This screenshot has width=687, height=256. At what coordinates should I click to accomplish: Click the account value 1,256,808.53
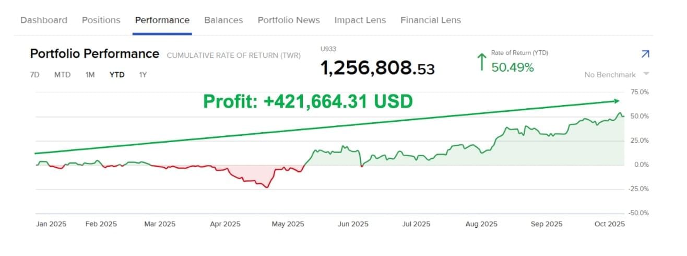coord(377,68)
